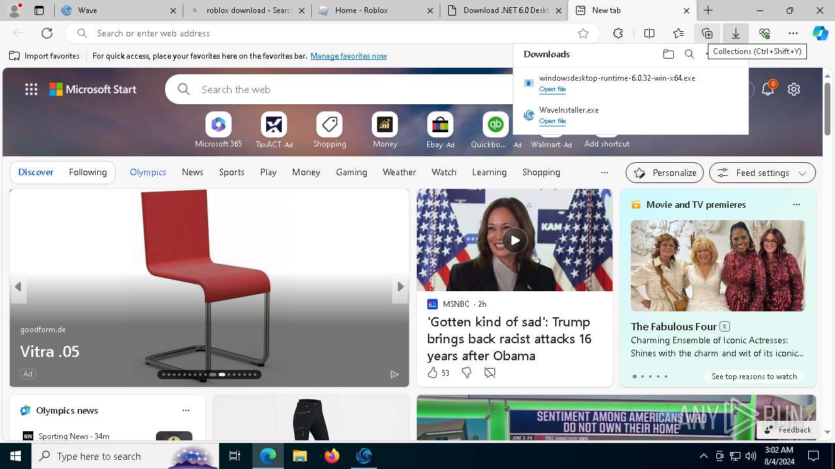
Task: Open the Collections toolbar icon
Action: pos(707,33)
